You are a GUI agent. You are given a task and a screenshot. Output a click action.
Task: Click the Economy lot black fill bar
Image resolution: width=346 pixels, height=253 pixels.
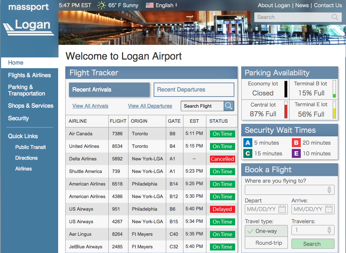point(286,89)
